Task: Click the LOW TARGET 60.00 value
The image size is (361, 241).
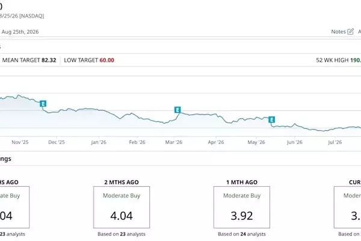Action: coord(107,60)
